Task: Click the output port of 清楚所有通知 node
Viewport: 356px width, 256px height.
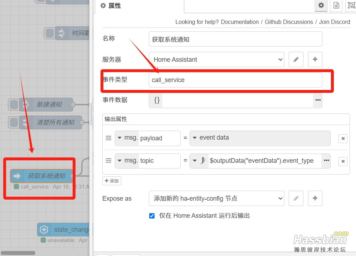Action: (x=82, y=122)
